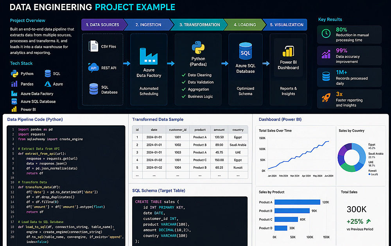Click the Reports & Insights label
The width and height of the screenshot is (391, 246).
click(288, 91)
